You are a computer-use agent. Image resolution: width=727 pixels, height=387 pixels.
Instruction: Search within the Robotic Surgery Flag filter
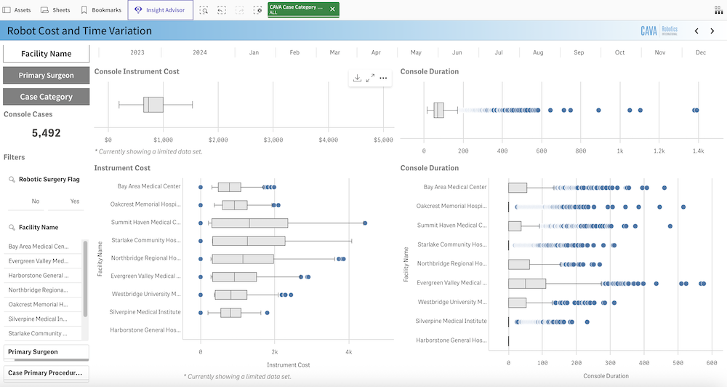pyautogui.click(x=12, y=179)
